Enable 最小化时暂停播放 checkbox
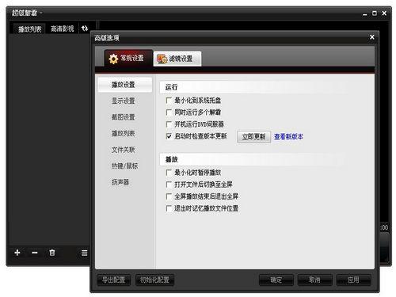This screenshot has width=396, height=297. click(x=169, y=173)
